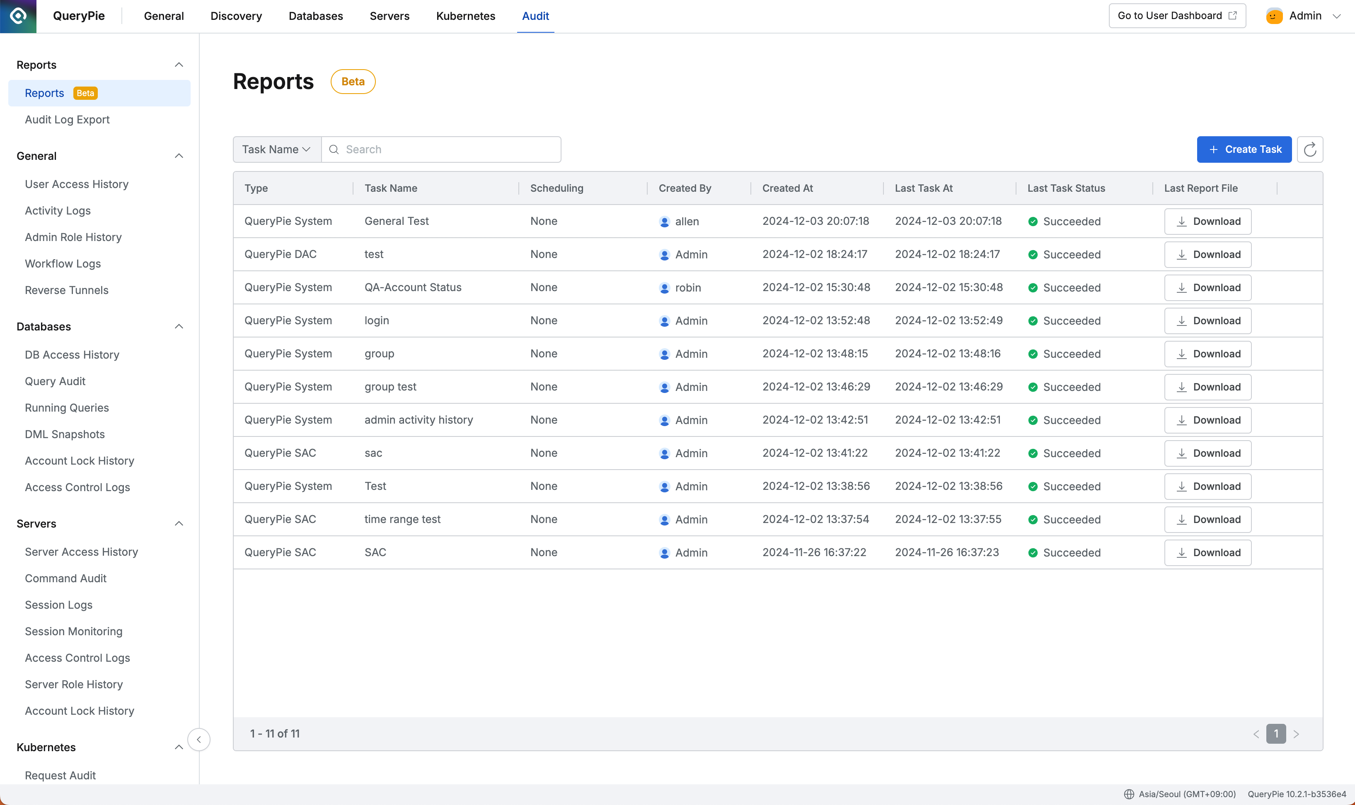Click Admin user icon in the test row

pyautogui.click(x=664, y=254)
